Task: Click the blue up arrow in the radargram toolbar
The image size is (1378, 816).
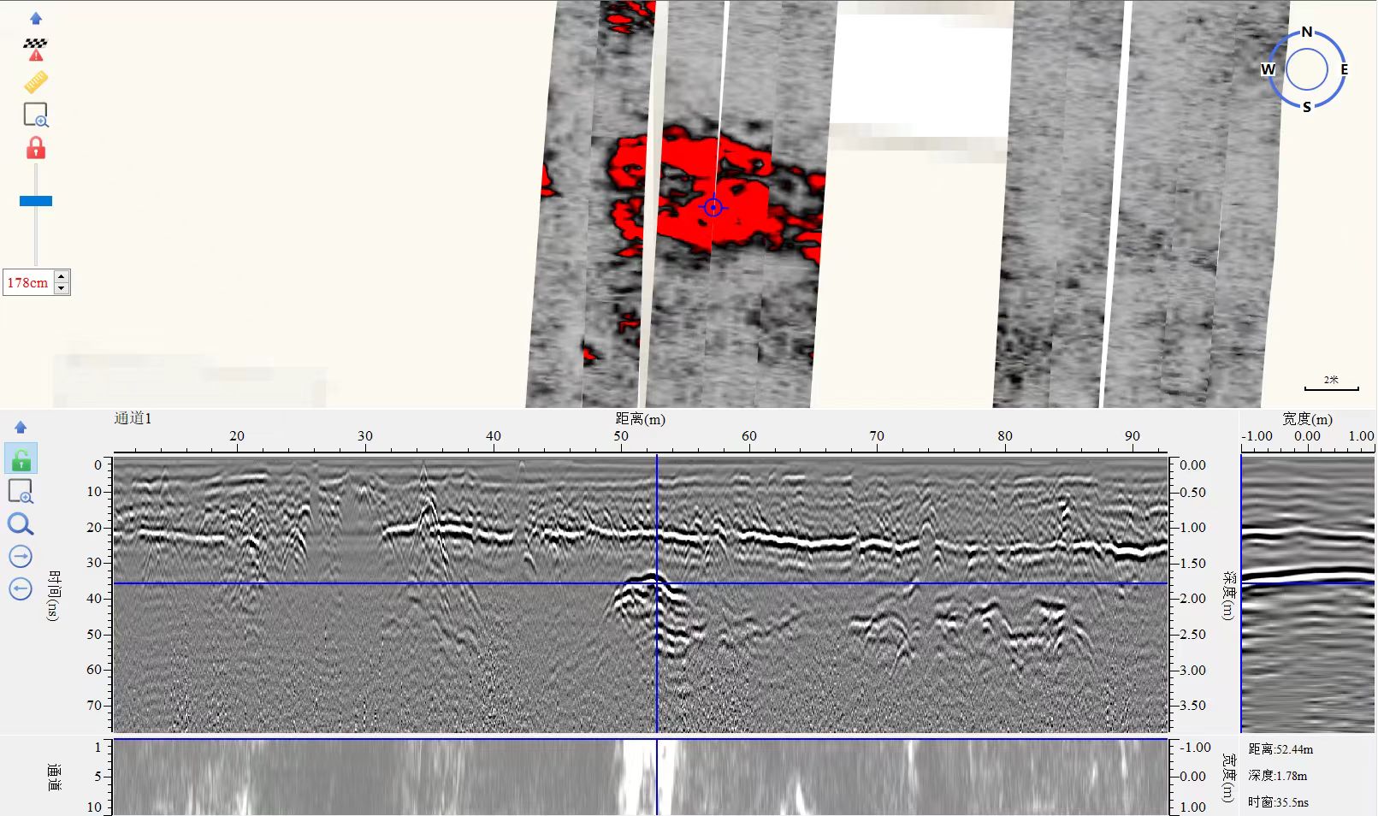Action: pos(21,427)
